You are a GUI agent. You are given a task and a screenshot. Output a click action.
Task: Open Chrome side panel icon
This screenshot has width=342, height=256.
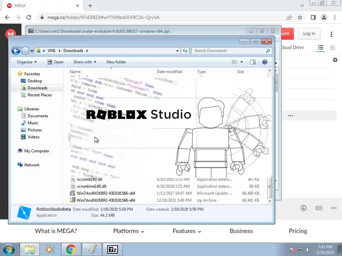(313, 17)
